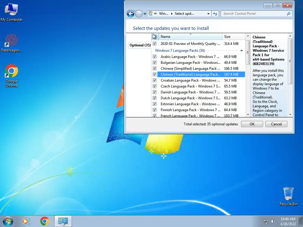Screen dimensions: 303x227
Task: Uncheck the Dutch Language Pack
Action: [154, 98]
